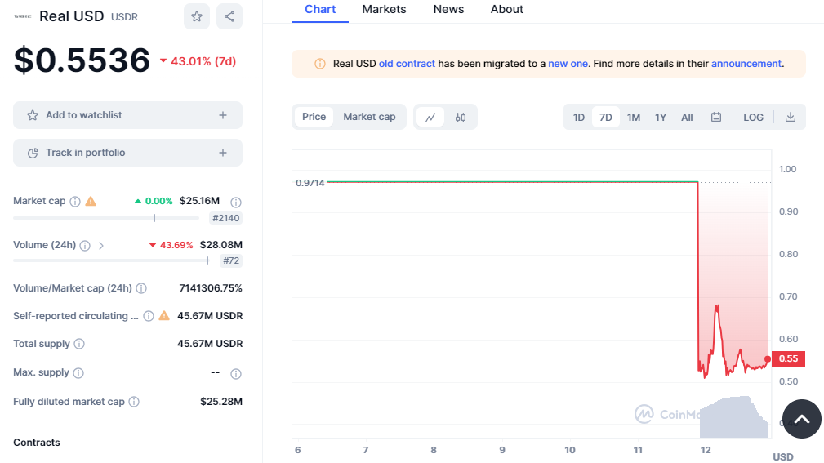Click the 43.01% (7d) change indicator
824x463 pixels.
198,61
